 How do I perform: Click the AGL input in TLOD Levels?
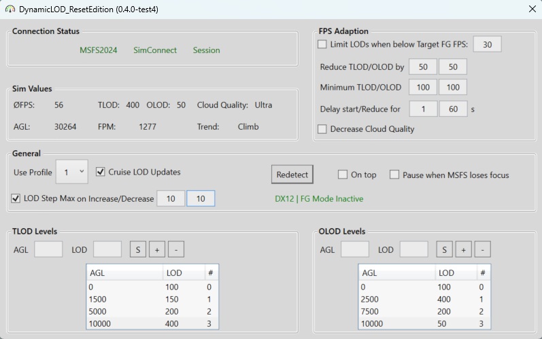coord(48,249)
